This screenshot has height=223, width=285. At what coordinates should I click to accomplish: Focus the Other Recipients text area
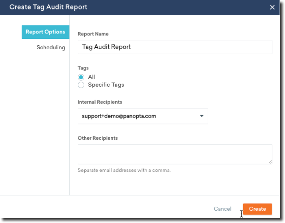click(175, 154)
